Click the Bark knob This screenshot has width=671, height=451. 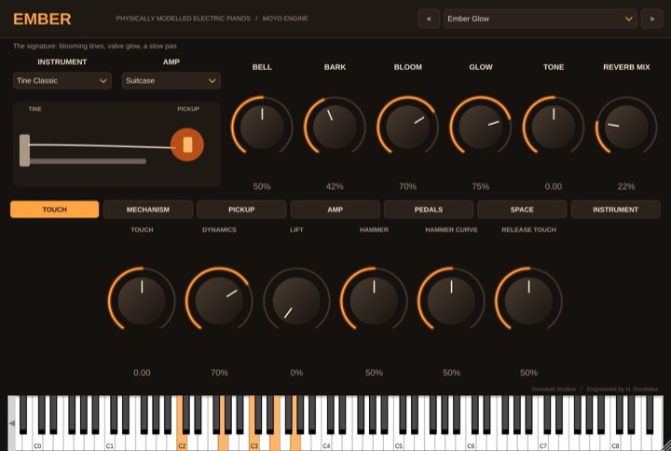pos(335,127)
